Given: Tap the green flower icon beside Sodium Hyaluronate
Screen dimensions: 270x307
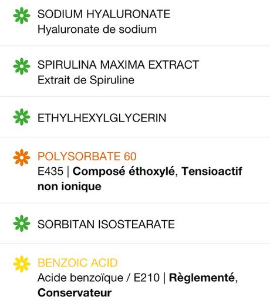Looking at the screenshot, I should point(22,15).
